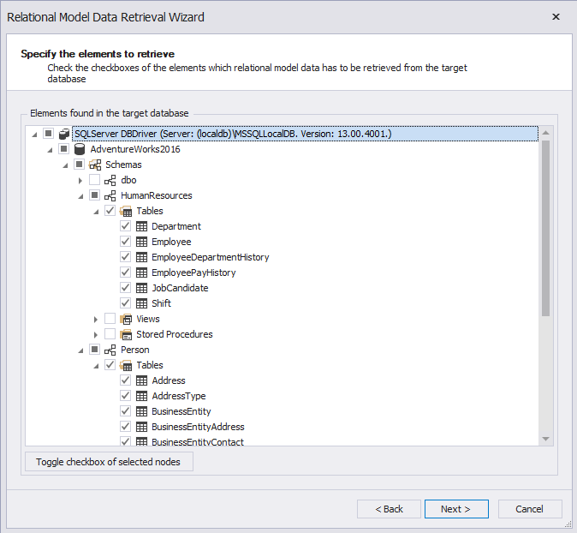Click the Employee table icon
Image resolution: width=577 pixels, height=533 pixels.
pyautogui.click(x=141, y=242)
